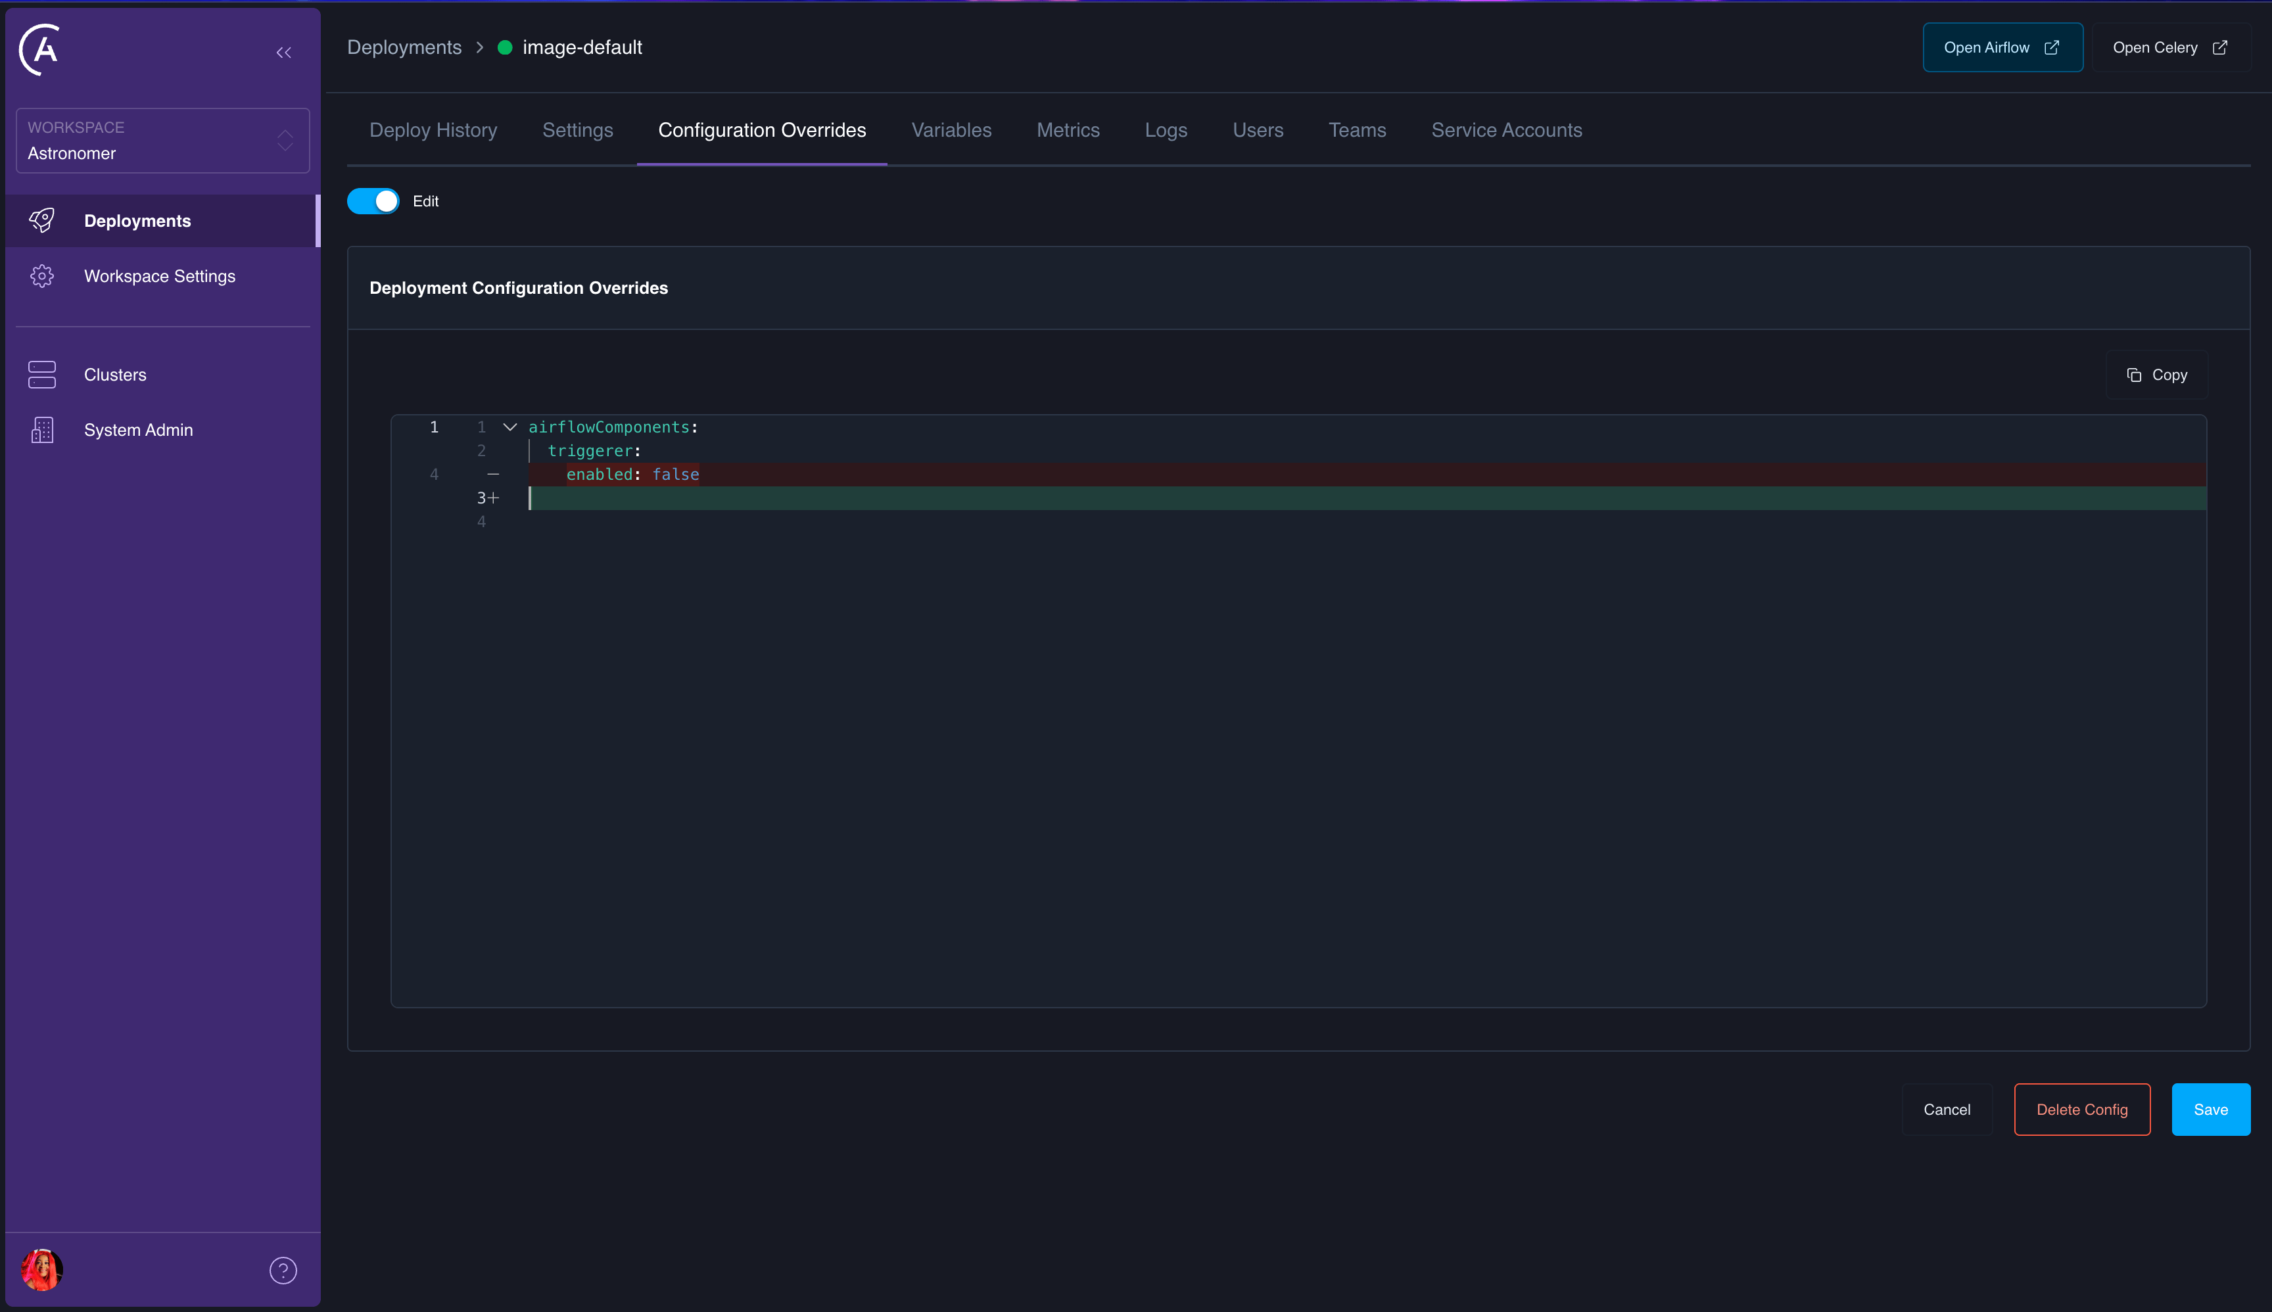Select Configuration Overrides tab
This screenshot has width=2272, height=1312.
point(763,131)
